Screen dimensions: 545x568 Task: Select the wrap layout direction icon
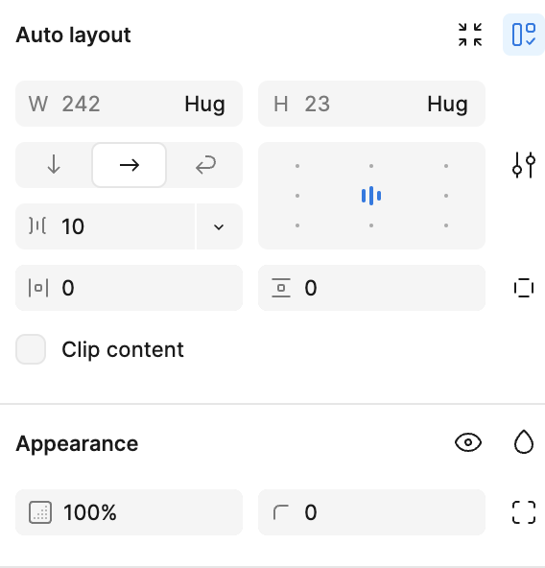click(x=205, y=165)
